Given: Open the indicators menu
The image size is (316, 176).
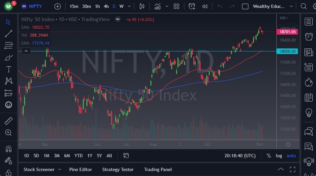Looking at the screenshot, I should (x=157, y=7).
